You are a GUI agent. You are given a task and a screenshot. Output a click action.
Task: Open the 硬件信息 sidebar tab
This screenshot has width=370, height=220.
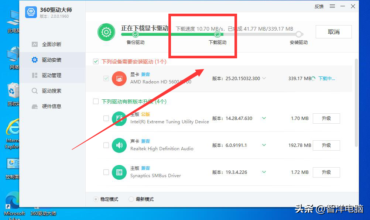[52, 106]
